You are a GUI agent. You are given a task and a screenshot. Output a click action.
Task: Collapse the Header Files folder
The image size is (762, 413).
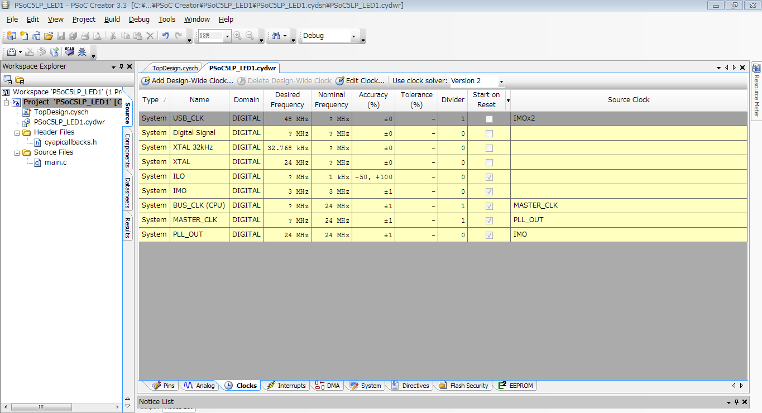17,133
